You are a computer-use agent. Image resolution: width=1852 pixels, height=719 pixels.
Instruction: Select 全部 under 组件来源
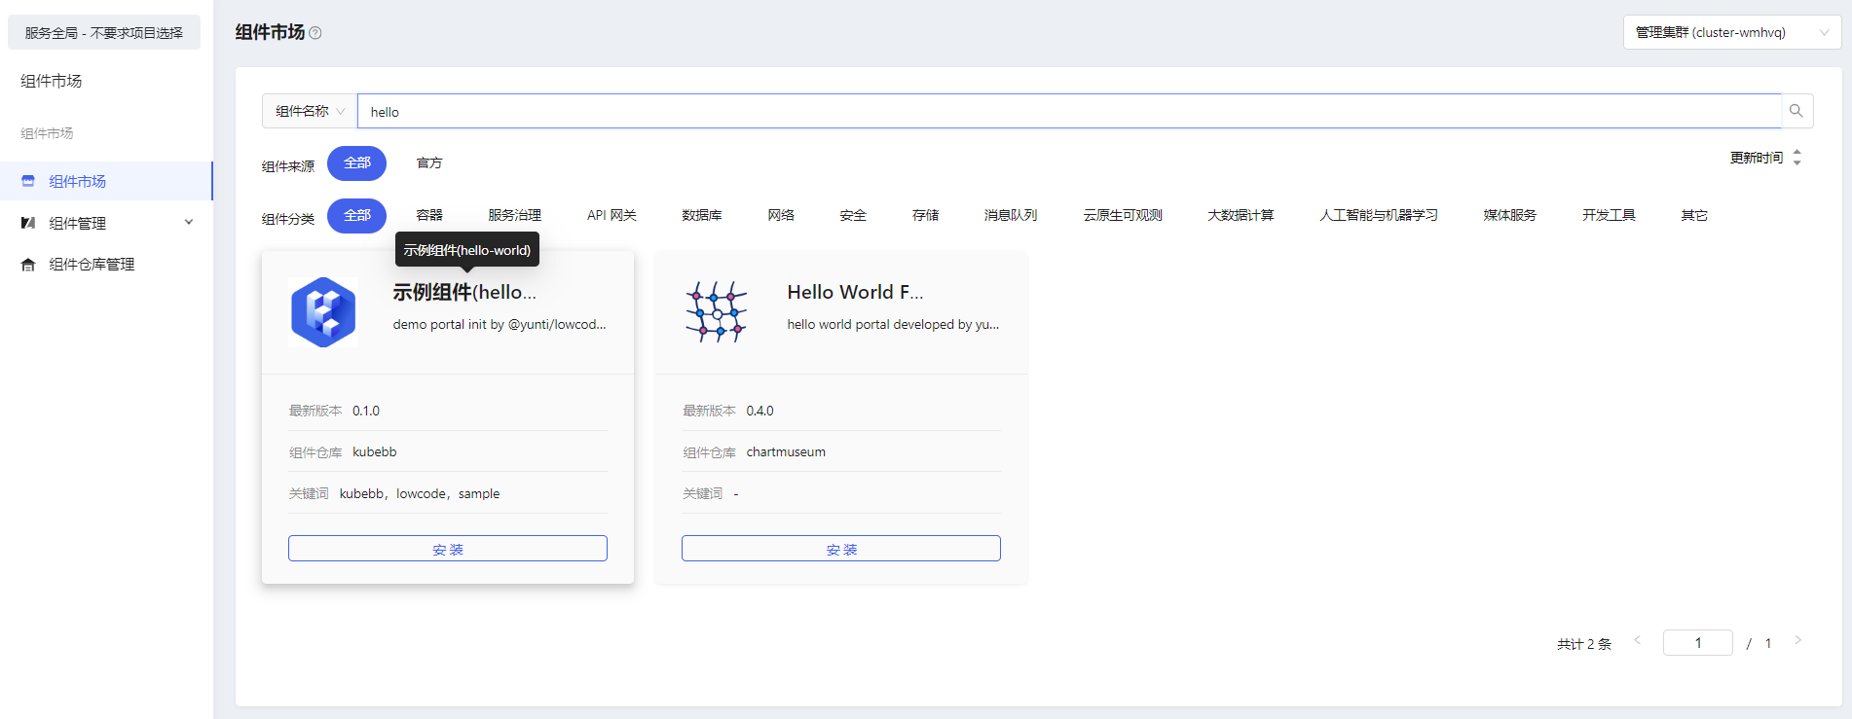pyautogui.click(x=356, y=163)
